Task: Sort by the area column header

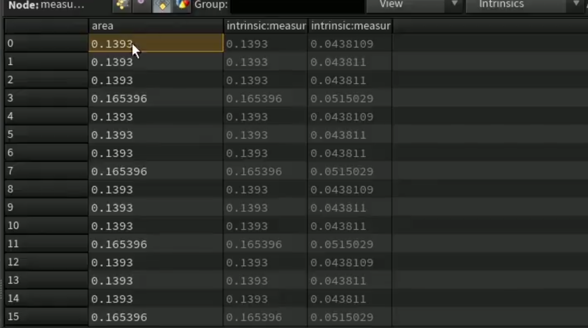Action: pyautogui.click(x=156, y=26)
